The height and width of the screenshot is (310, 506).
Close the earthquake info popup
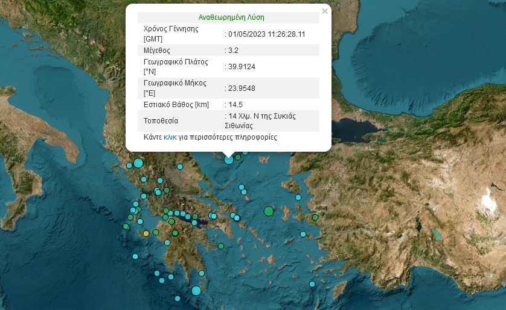point(325,11)
